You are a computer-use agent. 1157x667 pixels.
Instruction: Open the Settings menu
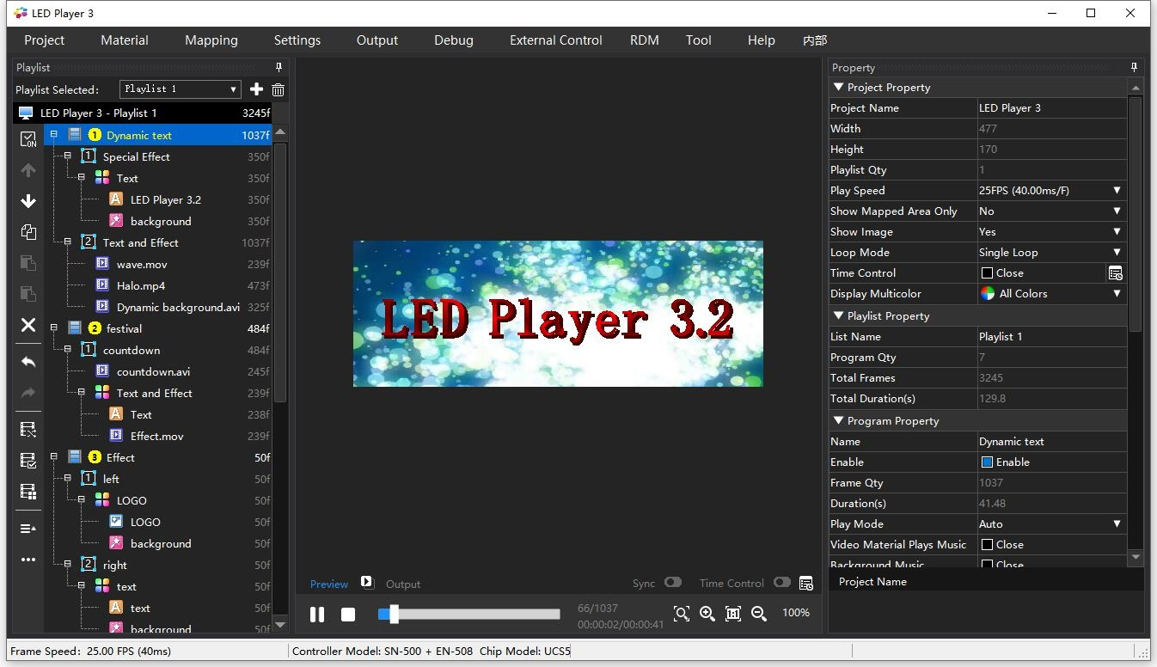click(297, 40)
